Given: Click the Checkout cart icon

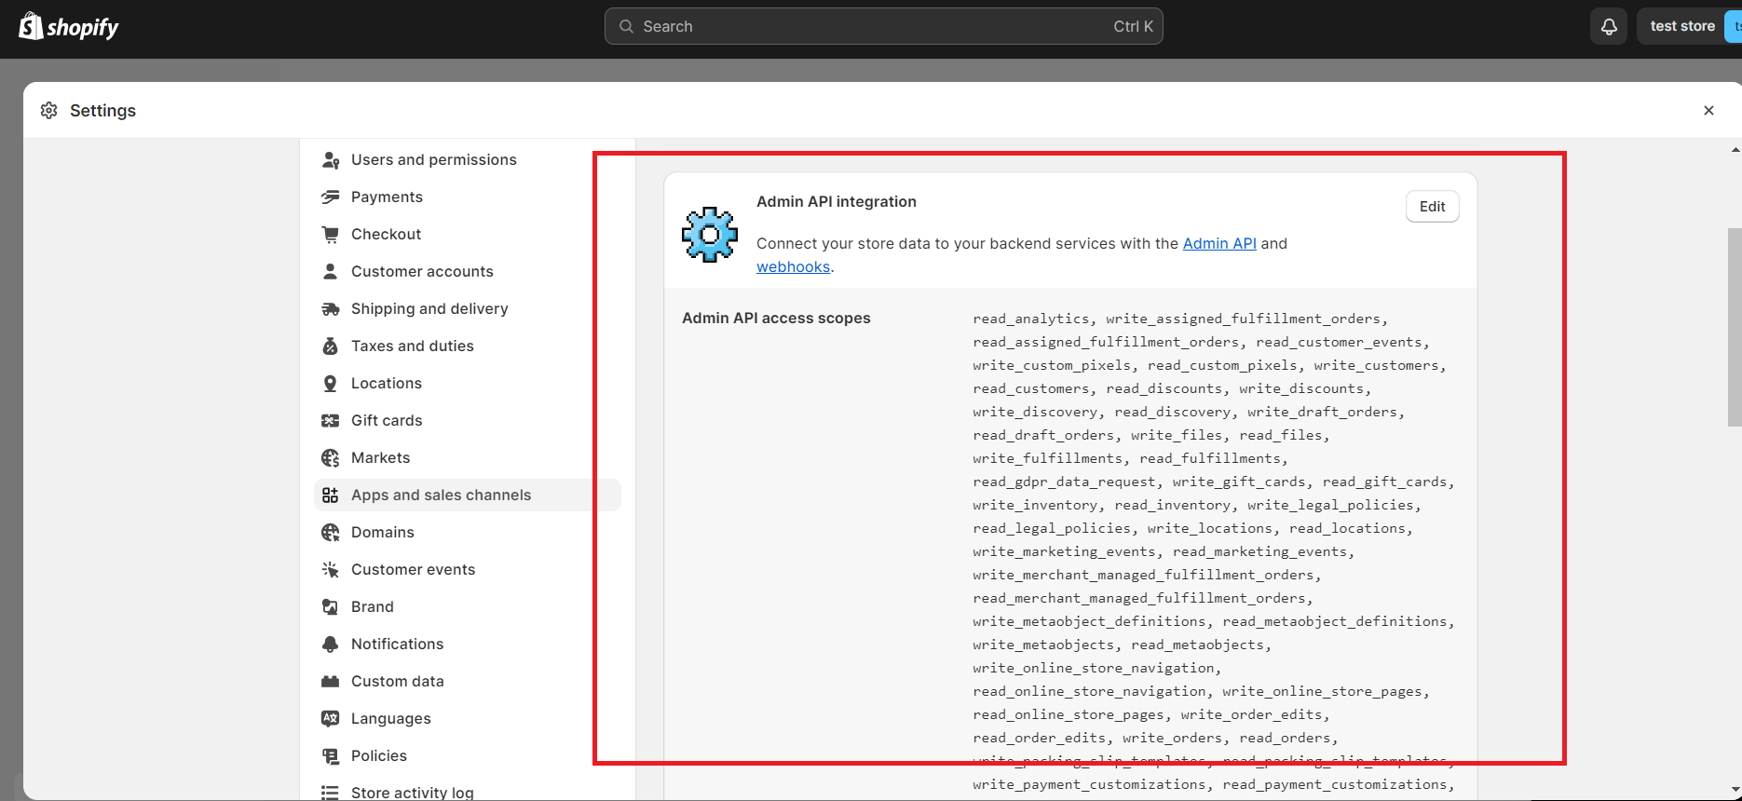Looking at the screenshot, I should coord(330,235).
